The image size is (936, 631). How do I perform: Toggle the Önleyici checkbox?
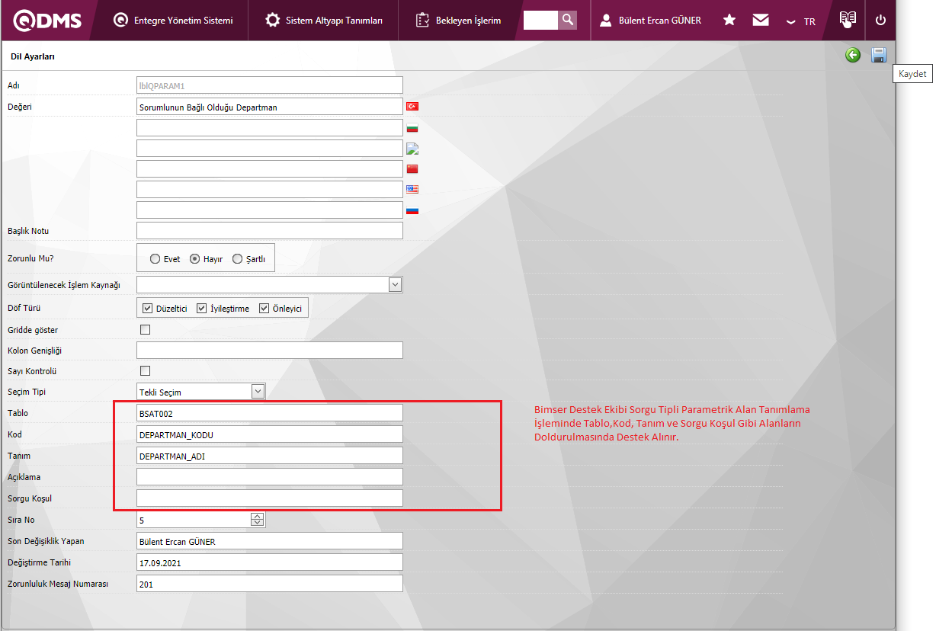click(264, 309)
